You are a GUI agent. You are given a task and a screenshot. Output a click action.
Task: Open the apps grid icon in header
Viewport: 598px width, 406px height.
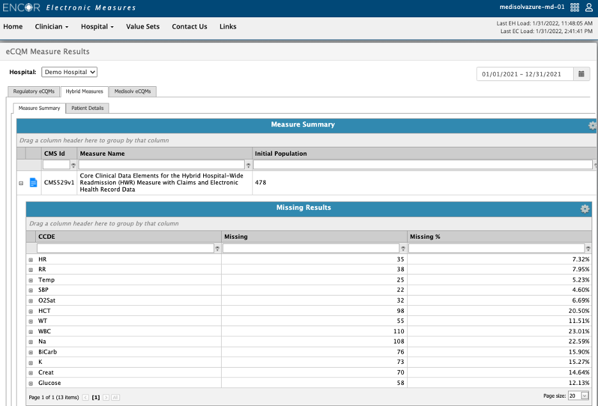pos(574,8)
